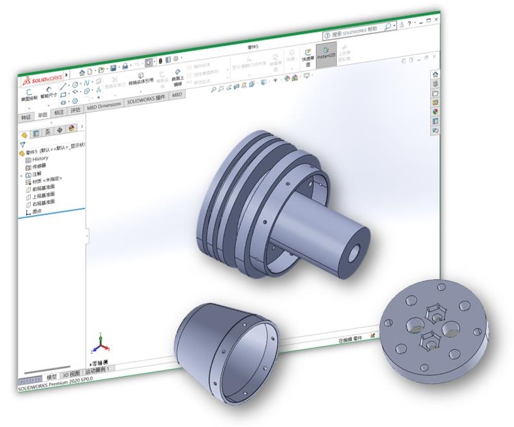
Task: Switch to MBD tab
Action: tap(177, 95)
